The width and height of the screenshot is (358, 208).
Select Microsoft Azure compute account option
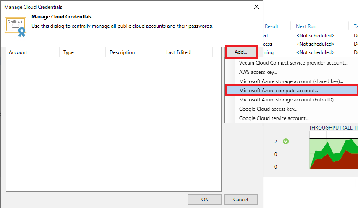point(291,91)
